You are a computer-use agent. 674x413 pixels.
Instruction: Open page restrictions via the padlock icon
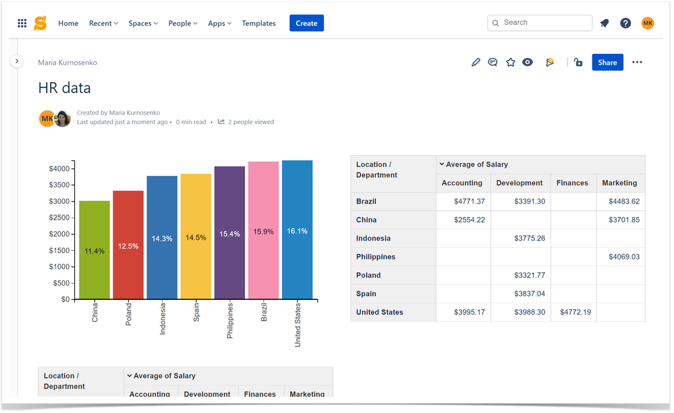(578, 62)
